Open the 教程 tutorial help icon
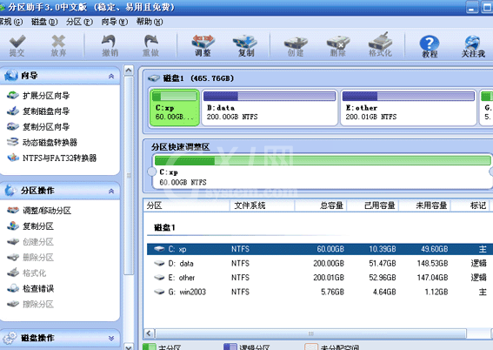 430,46
